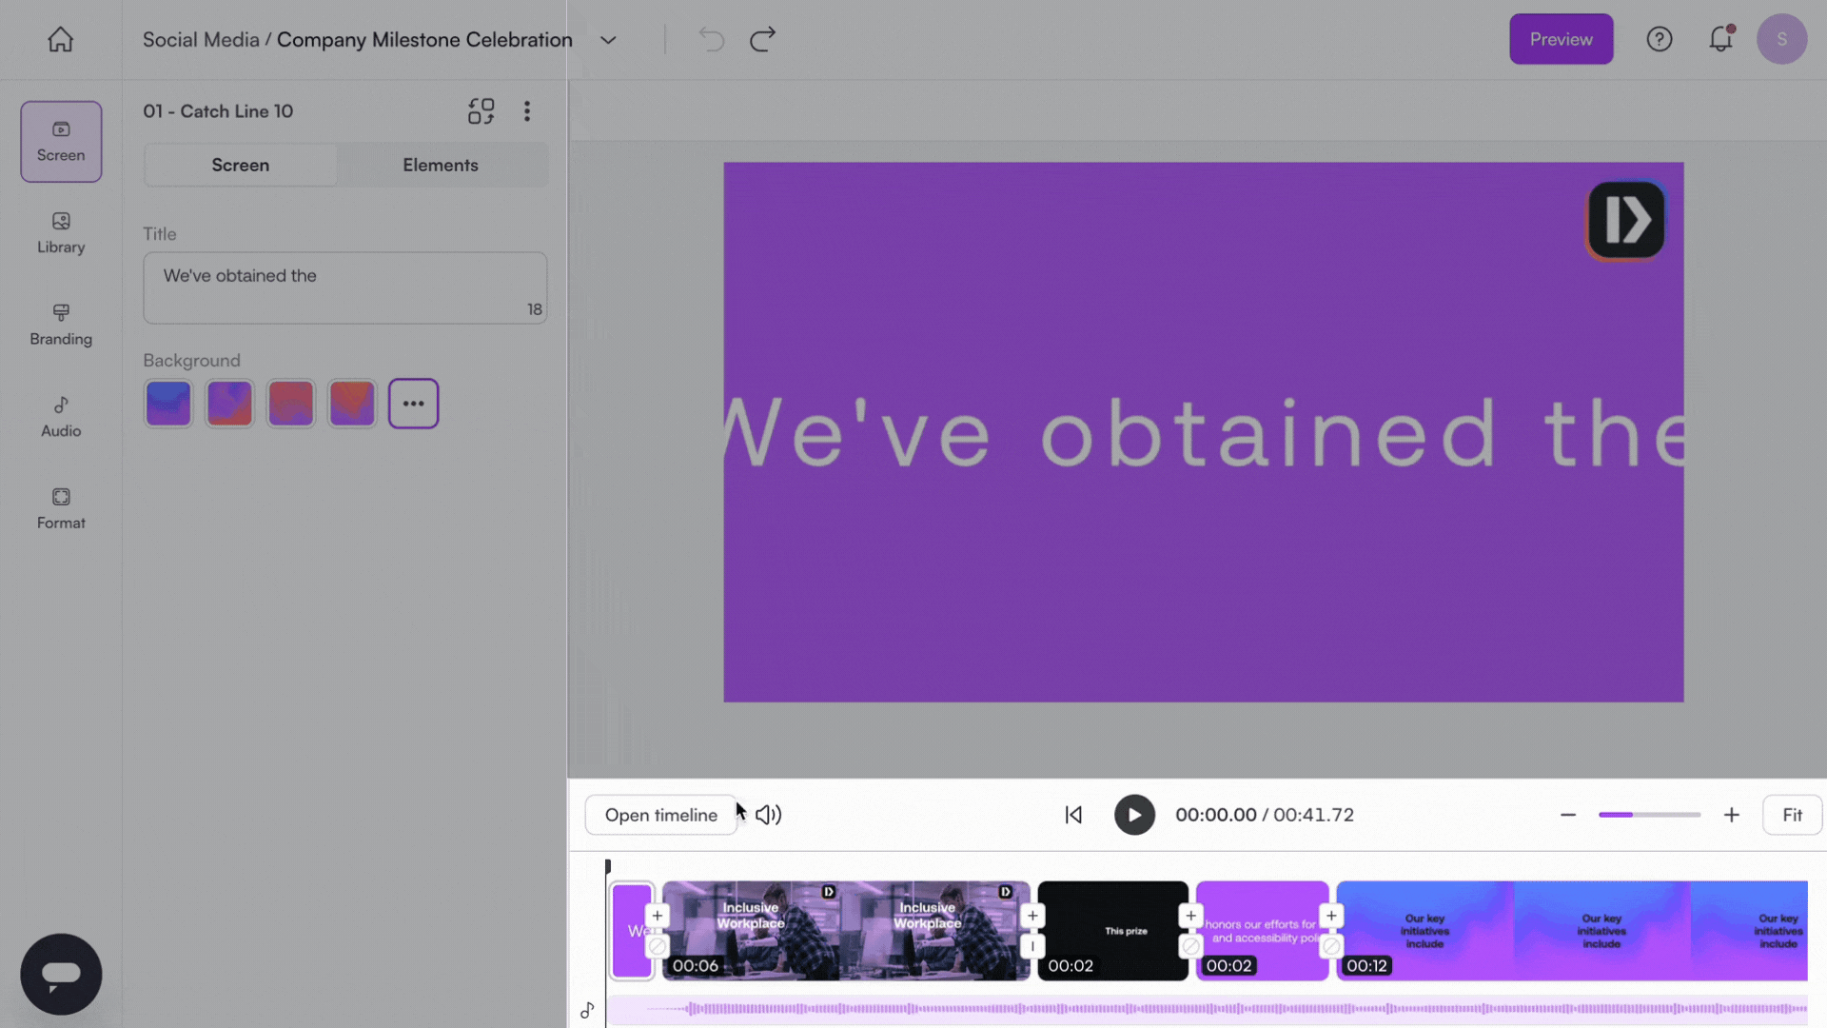Expand more background options with the ellipsis

coord(413,404)
